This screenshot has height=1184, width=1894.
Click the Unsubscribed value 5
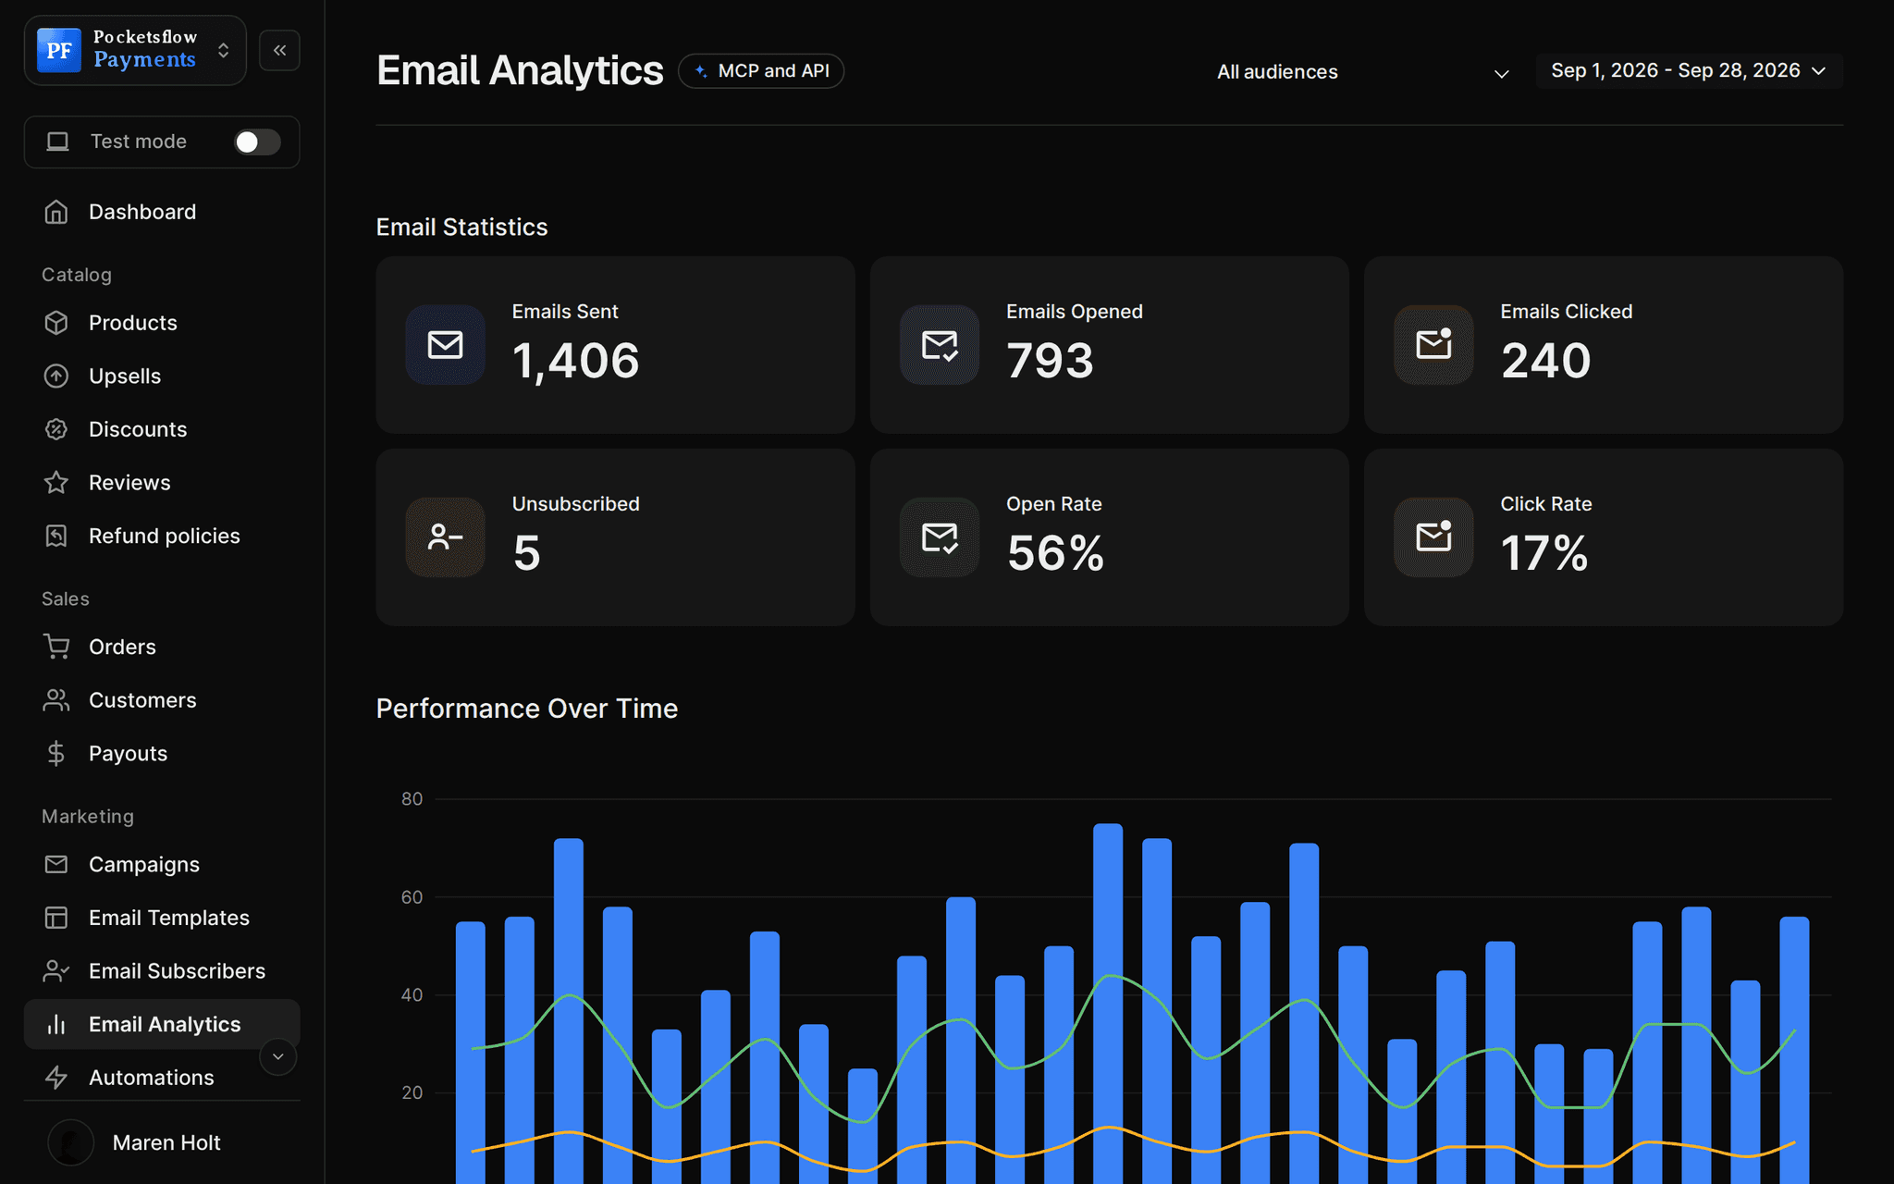pos(526,553)
